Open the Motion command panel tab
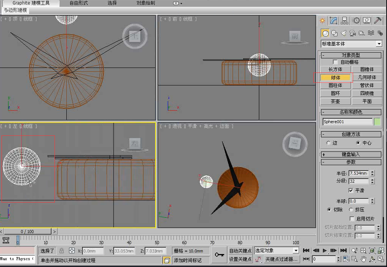 point(356,21)
